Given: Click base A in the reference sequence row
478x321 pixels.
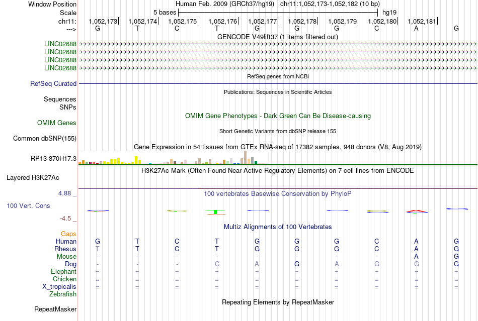Looking at the screenshot, I should pyautogui.click(x=416, y=28).
